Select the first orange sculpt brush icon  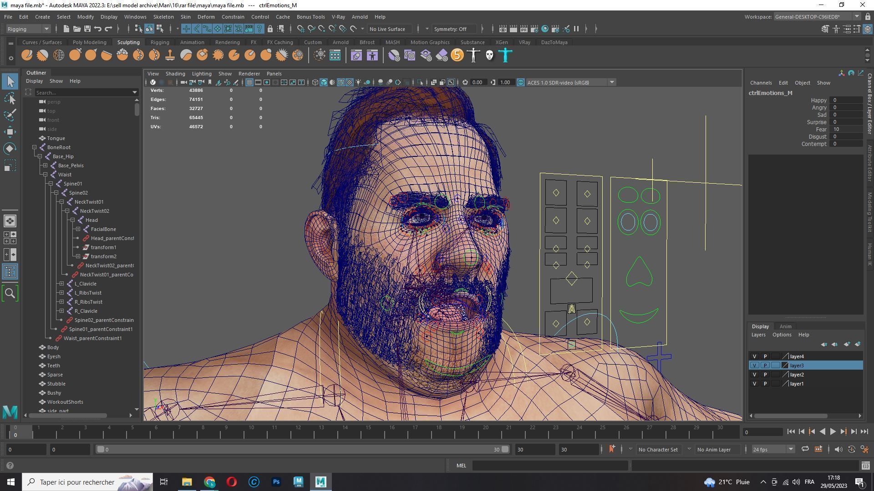tap(27, 55)
